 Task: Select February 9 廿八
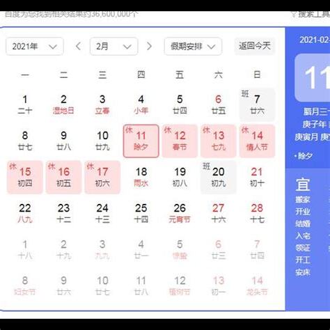(63, 141)
